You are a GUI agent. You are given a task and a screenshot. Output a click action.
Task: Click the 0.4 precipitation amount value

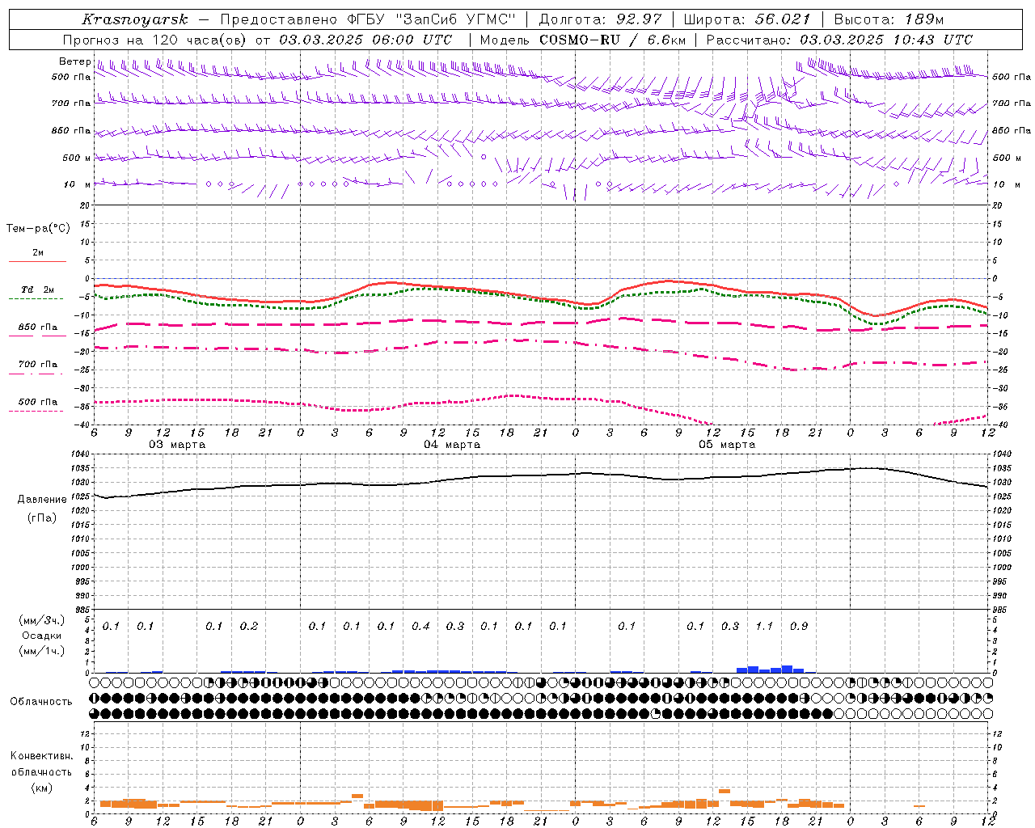pos(420,626)
